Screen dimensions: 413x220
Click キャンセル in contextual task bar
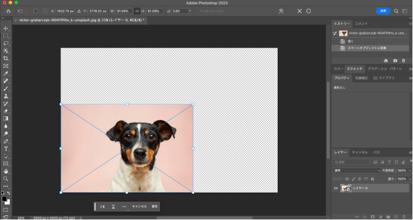(x=139, y=207)
